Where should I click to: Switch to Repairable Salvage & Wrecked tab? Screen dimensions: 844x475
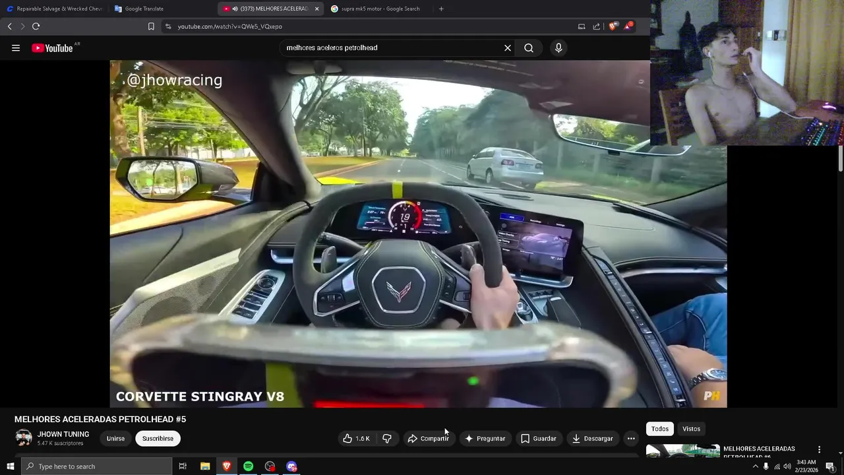tap(55, 9)
